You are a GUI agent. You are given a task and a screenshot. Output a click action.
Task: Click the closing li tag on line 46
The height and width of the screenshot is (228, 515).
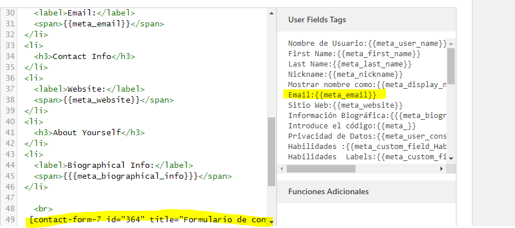[x=36, y=187]
